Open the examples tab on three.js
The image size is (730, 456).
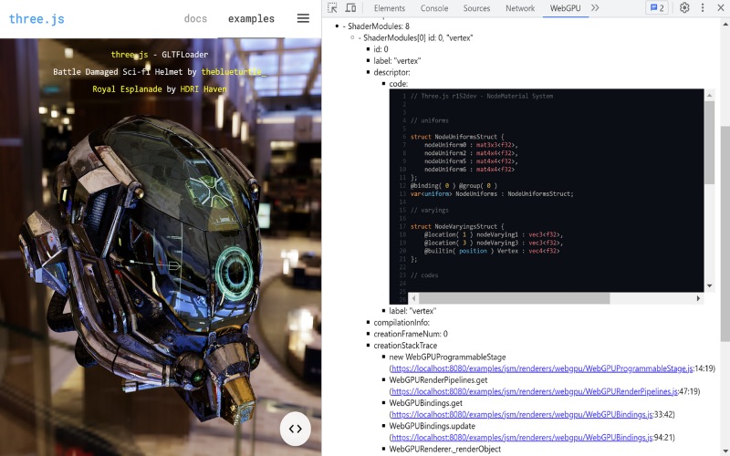pyautogui.click(x=251, y=18)
